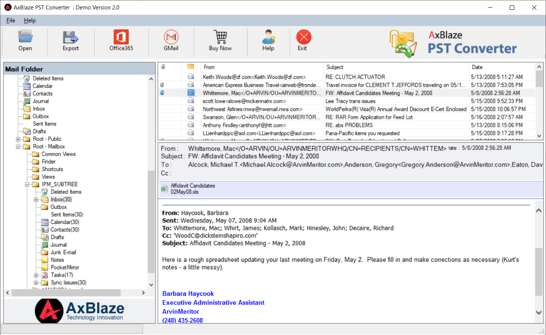Click the Barbara Haycook link in message
The height and width of the screenshot is (335, 546).
[x=188, y=293]
